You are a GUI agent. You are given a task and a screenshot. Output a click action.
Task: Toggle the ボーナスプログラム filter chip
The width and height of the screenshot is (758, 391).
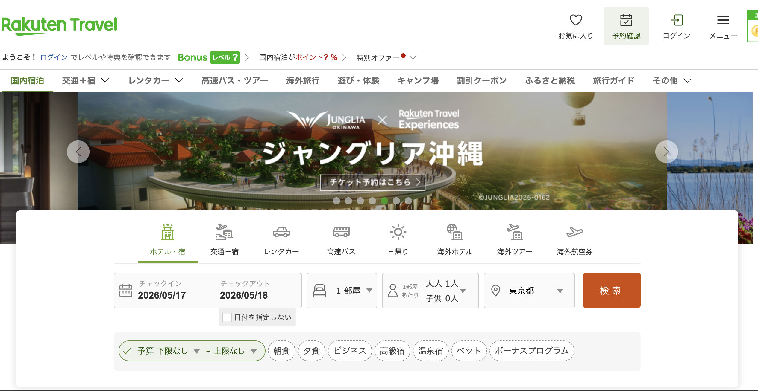click(532, 351)
